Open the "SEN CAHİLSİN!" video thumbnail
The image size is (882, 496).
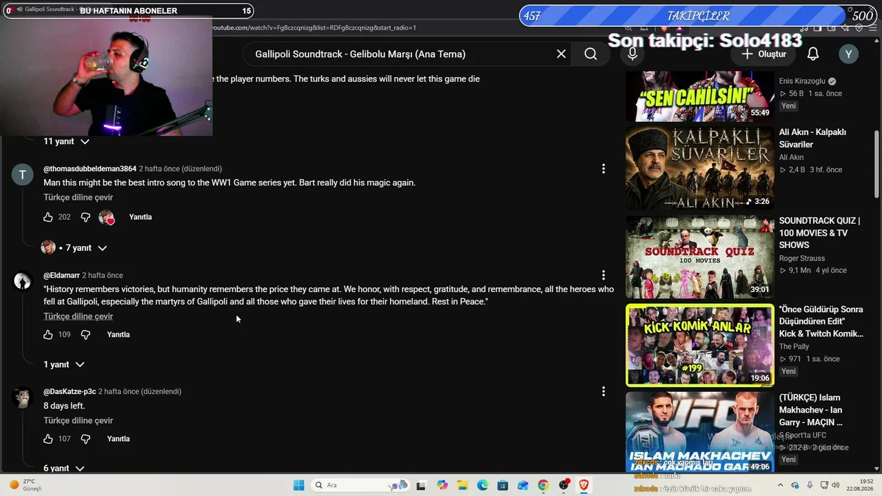pos(700,96)
